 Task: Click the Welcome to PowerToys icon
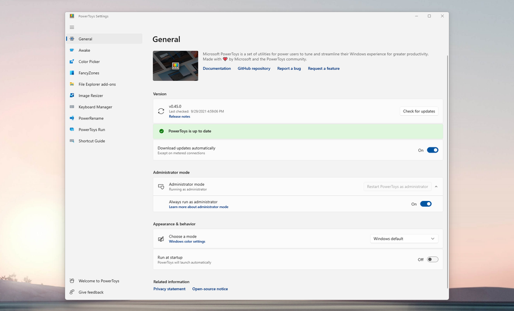(x=72, y=281)
